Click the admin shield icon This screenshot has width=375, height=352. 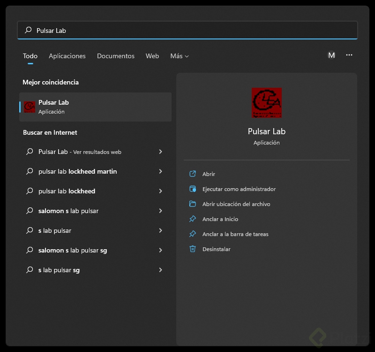pyautogui.click(x=193, y=189)
